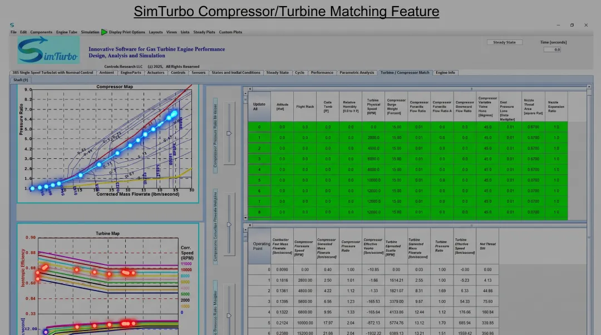This screenshot has height=335, width=601.
Task: Click the Compressor Pressure Ratio slider thumb
Action: pyautogui.click(x=229, y=133)
